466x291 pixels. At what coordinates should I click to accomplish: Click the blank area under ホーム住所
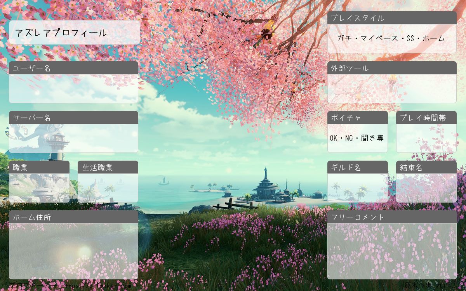[73, 251]
